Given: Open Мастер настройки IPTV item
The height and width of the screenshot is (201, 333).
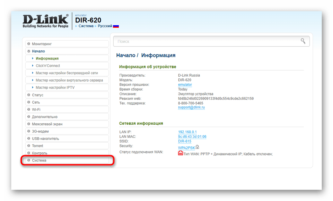Looking at the screenshot, I should tap(55, 88).
